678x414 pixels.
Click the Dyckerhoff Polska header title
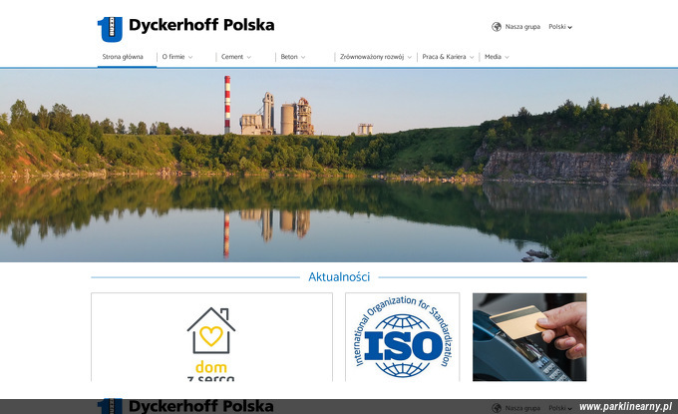pyautogui.click(x=201, y=25)
